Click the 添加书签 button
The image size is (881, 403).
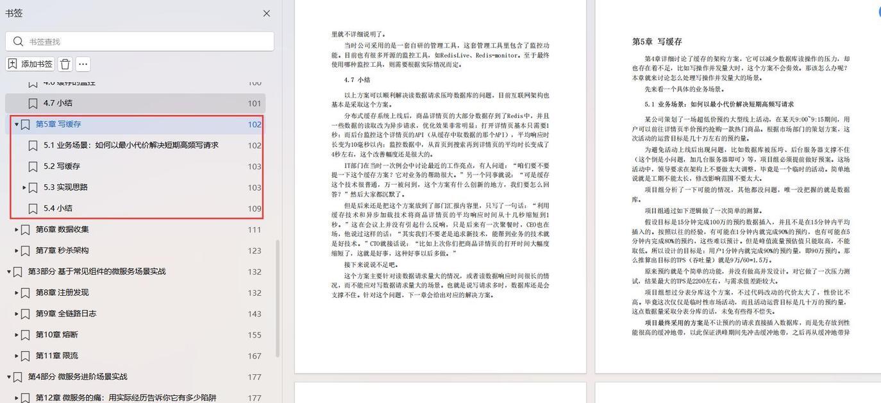click(30, 64)
